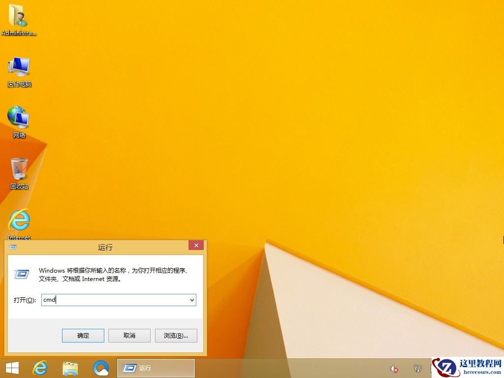The width and height of the screenshot is (504, 378).
Task: Launch the QQ Browser taskbar icon
Action: [x=101, y=368]
